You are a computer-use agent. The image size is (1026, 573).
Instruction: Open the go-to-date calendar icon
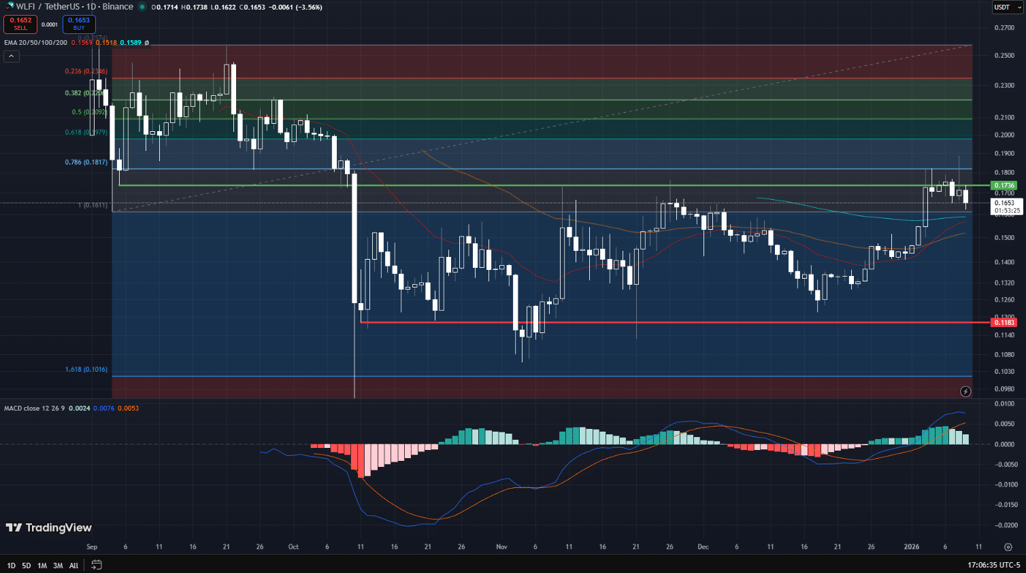[x=95, y=565]
